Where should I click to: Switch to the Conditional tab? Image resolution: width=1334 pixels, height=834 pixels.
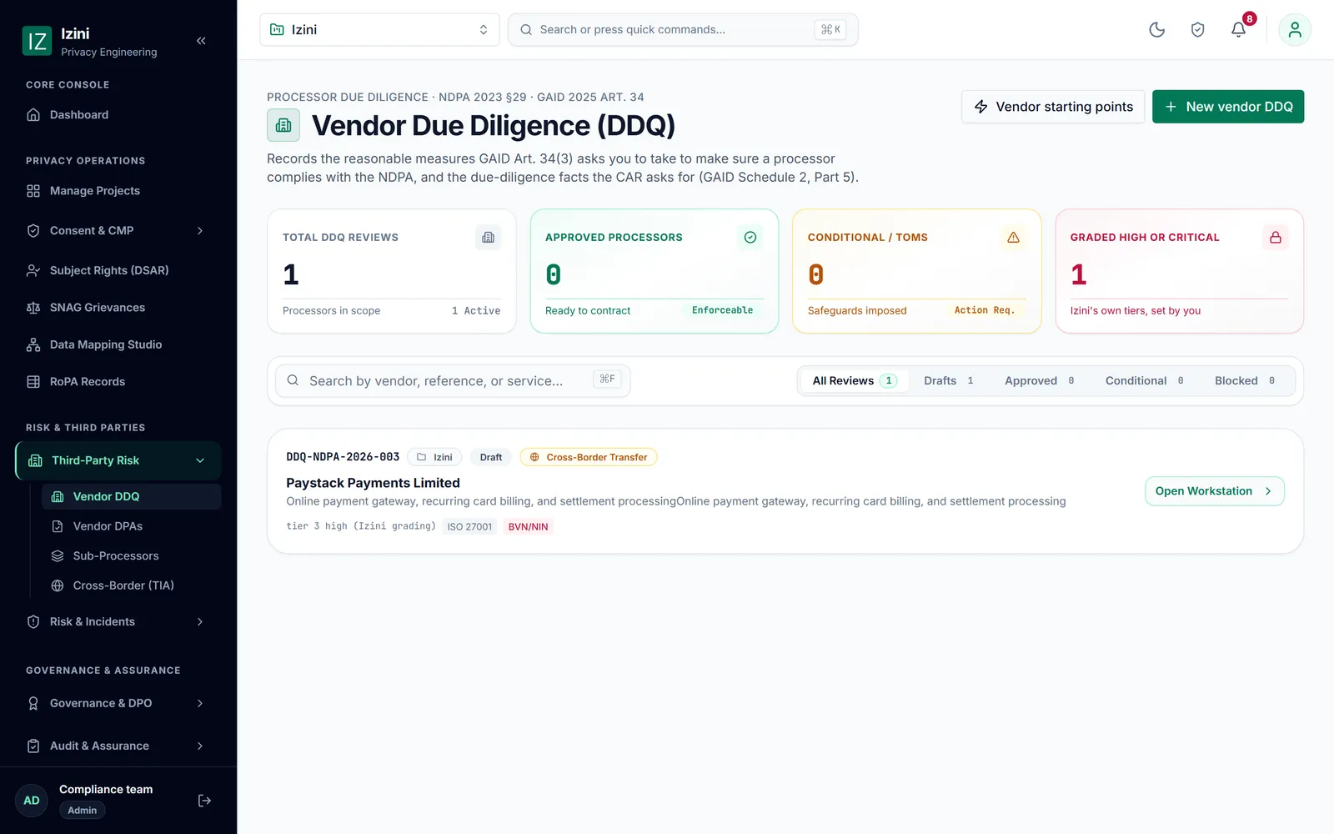point(1145,381)
